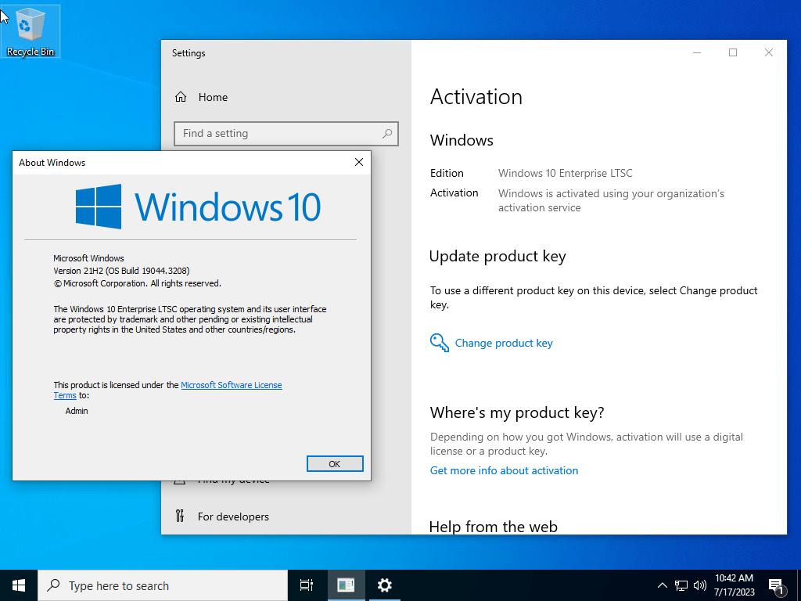Click the Activation page heading
The image size is (801, 601).
pyautogui.click(x=476, y=96)
